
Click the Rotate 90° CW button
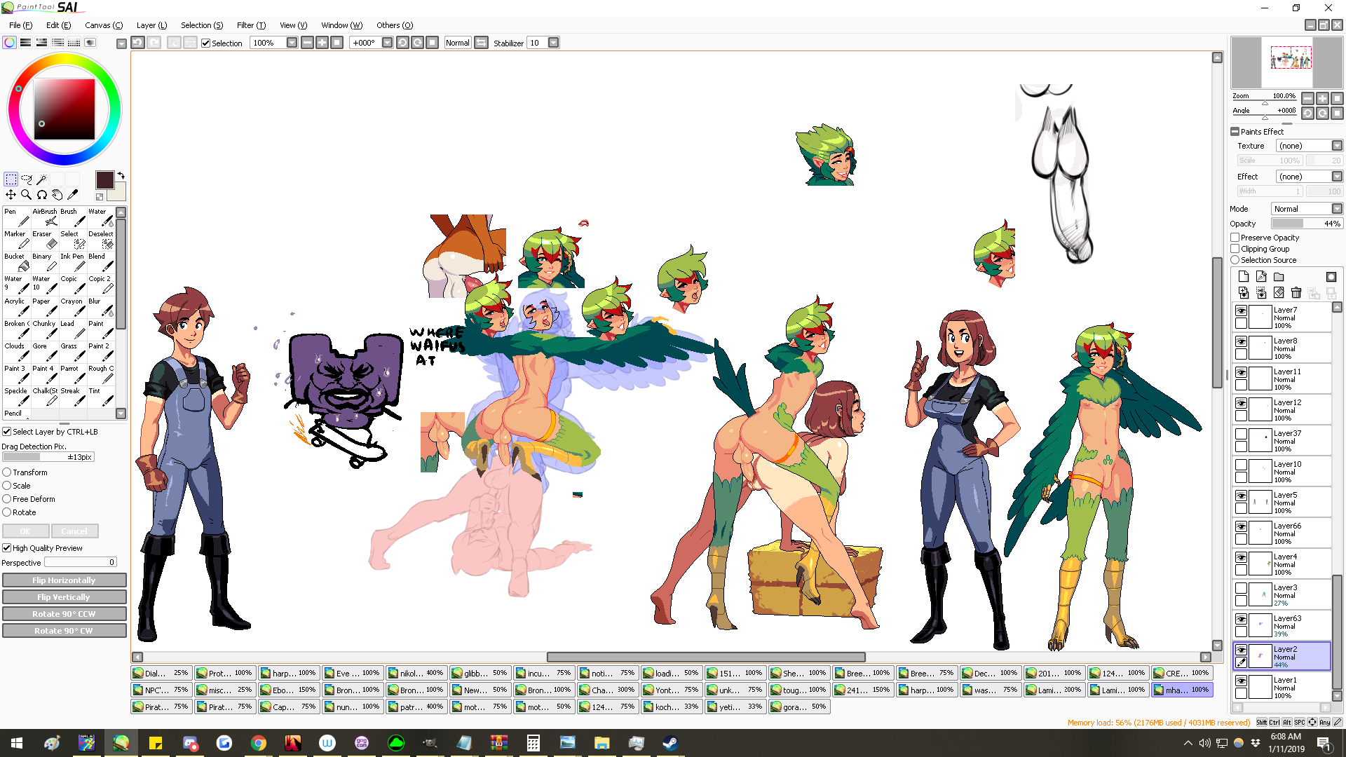coord(64,631)
